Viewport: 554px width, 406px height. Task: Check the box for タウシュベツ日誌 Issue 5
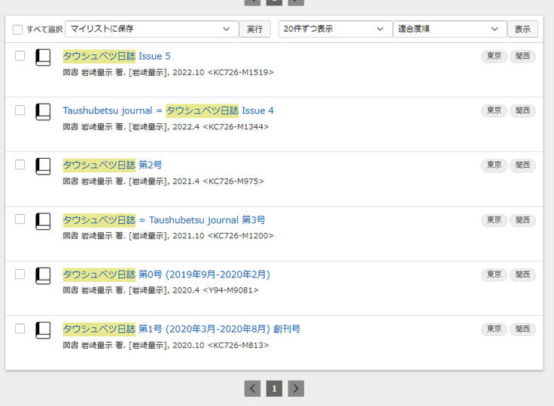pos(20,56)
